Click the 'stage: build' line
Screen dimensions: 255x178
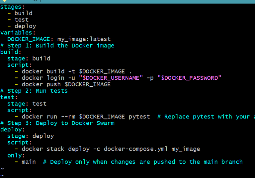(x=29, y=58)
